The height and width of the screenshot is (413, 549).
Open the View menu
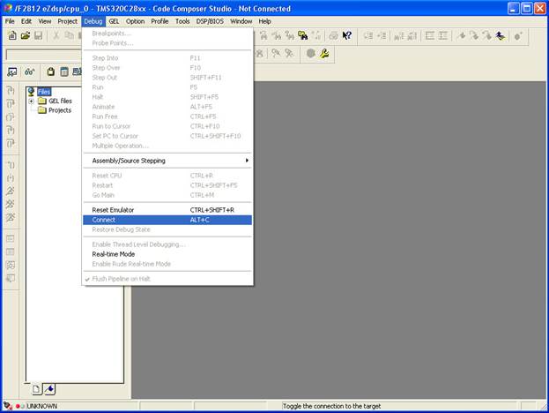coord(44,21)
